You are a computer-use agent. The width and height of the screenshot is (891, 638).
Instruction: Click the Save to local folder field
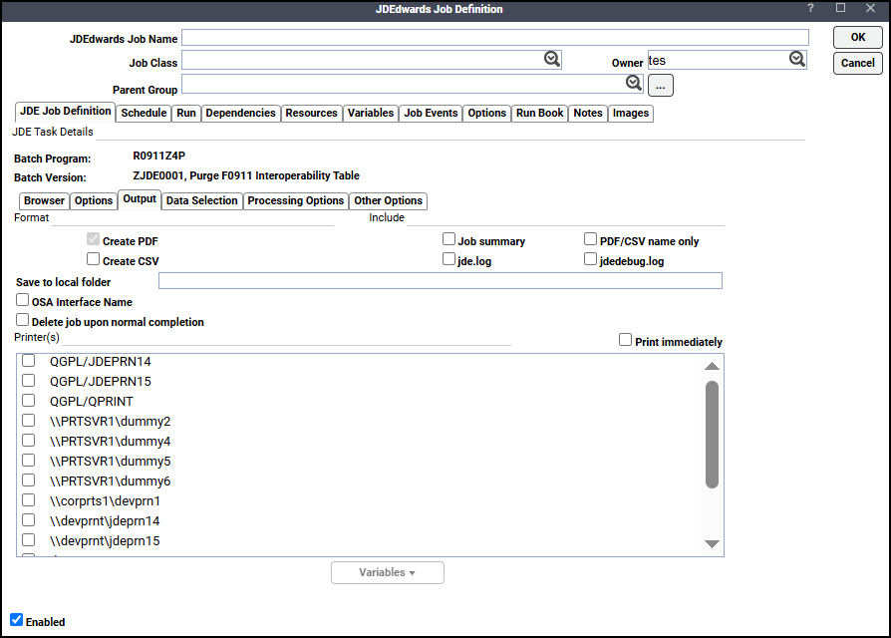(440, 281)
